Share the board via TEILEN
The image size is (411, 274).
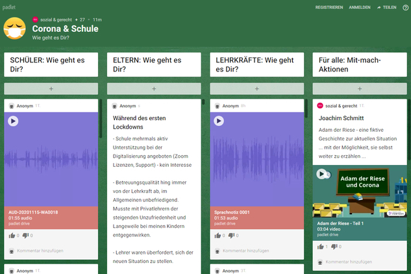[x=387, y=7]
